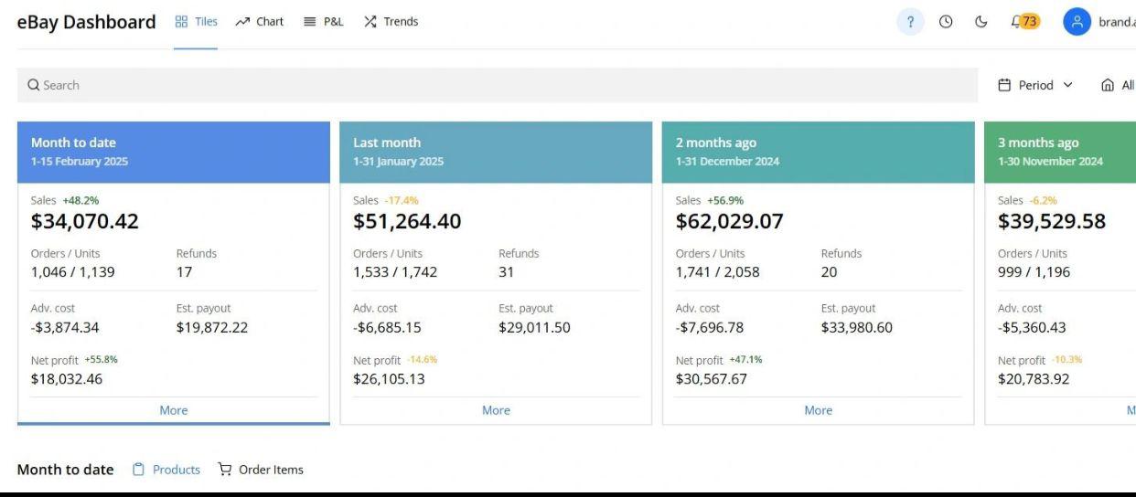The height and width of the screenshot is (497, 1136).
Task: Click sales value $51,264.40
Action: (407, 221)
